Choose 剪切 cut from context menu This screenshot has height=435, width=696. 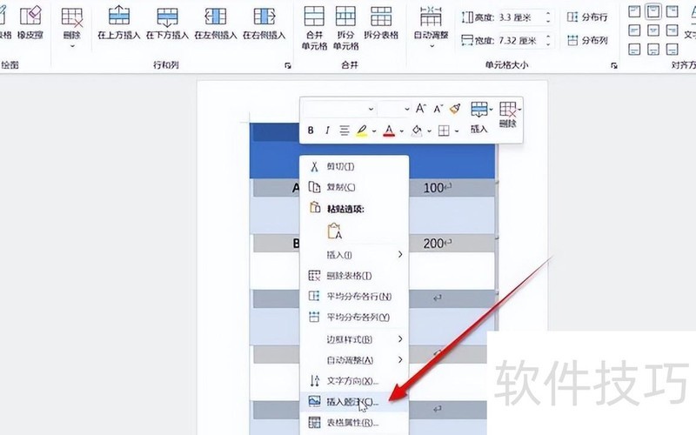click(354, 166)
